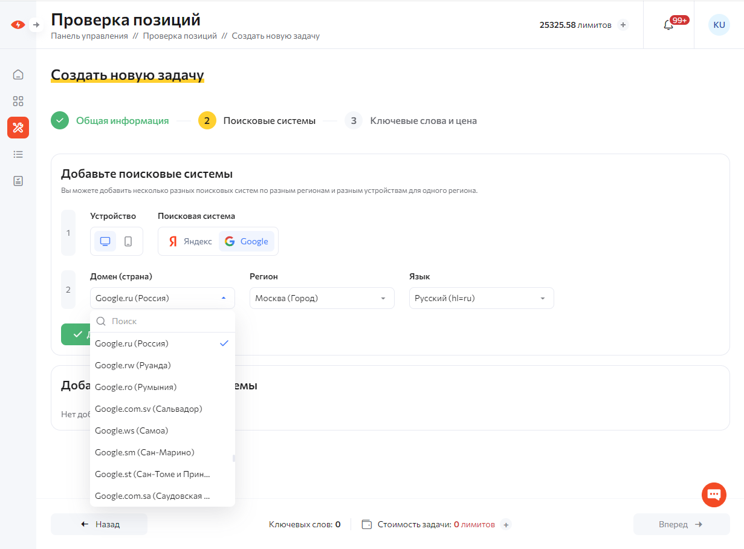Switch to mobile device option
This screenshot has height=549, width=744.
pyautogui.click(x=128, y=241)
